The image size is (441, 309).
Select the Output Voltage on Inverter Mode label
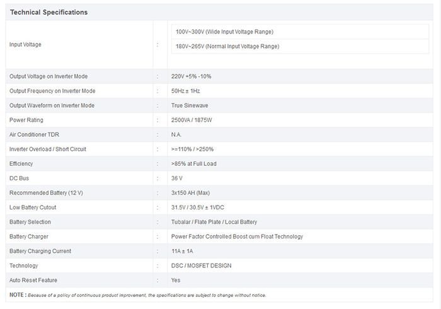[x=49, y=76]
